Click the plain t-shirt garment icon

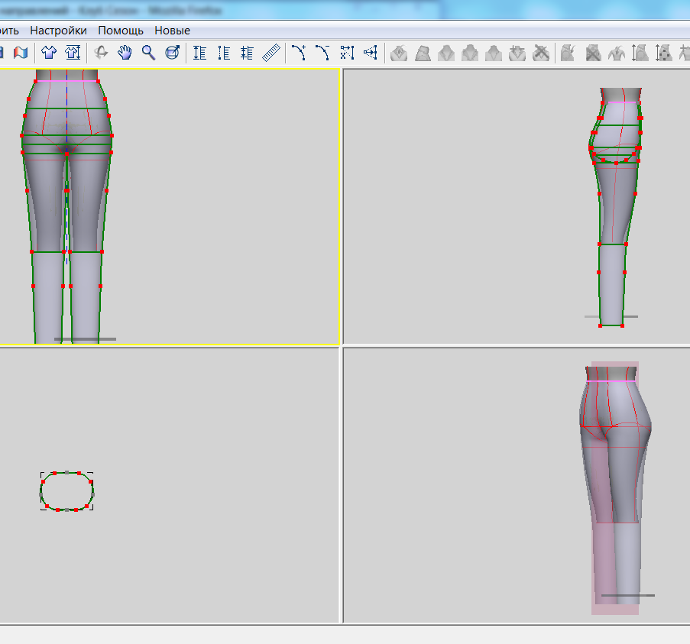click(x=49, y=53)
